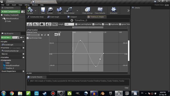This screenshot has width=170, height=96.
Task: Add an event track
Action: tap(42, 24)
